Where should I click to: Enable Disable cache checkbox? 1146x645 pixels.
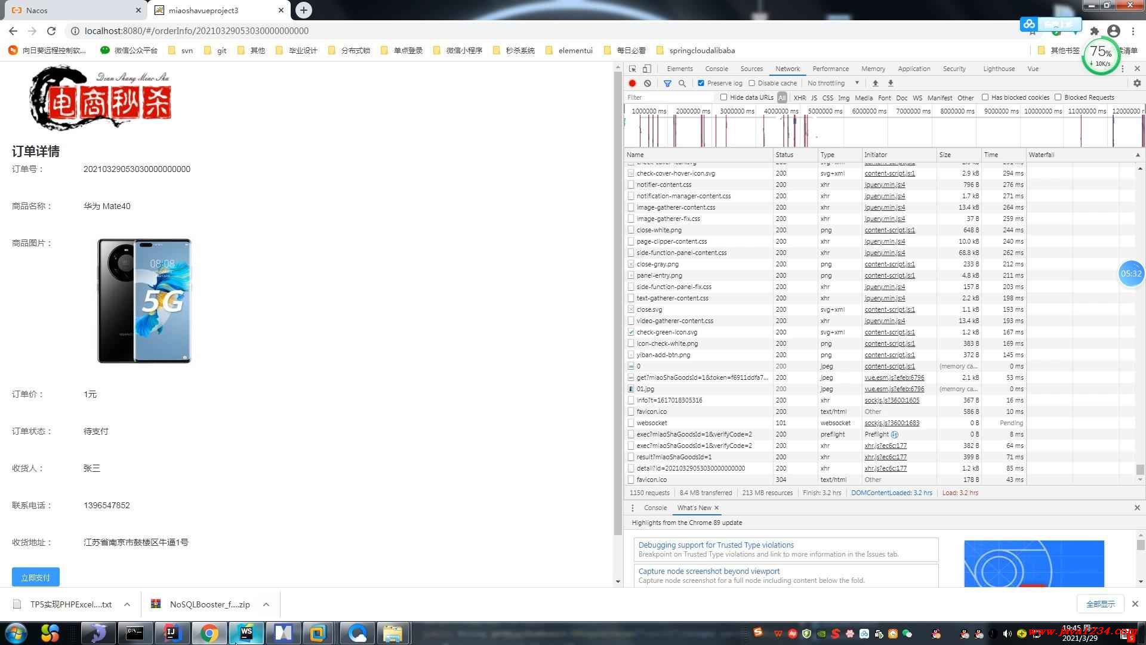tap(752, 83)
